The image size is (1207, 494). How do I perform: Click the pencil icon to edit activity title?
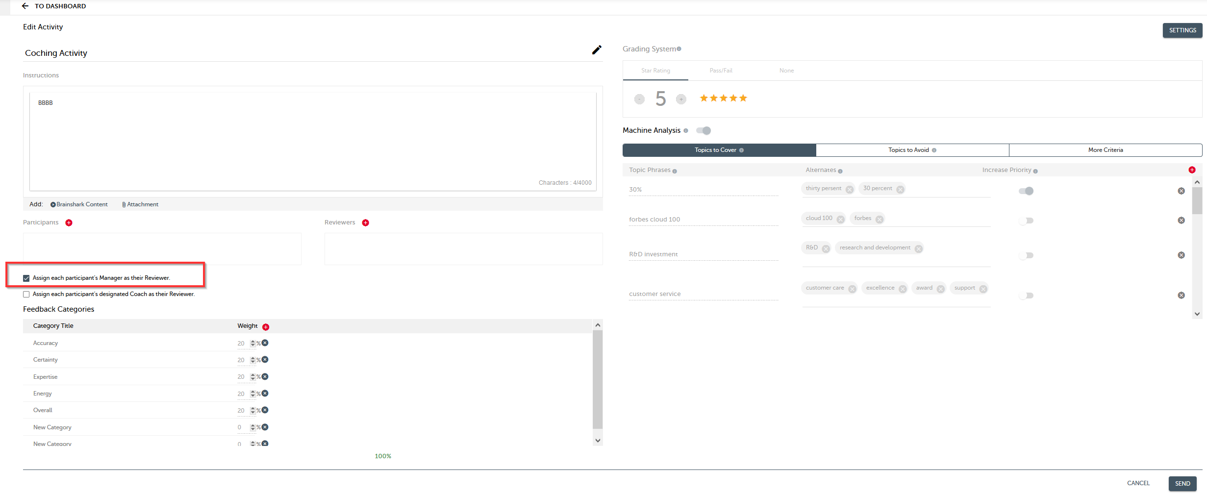pyautogui.click(x=596, y=50)
